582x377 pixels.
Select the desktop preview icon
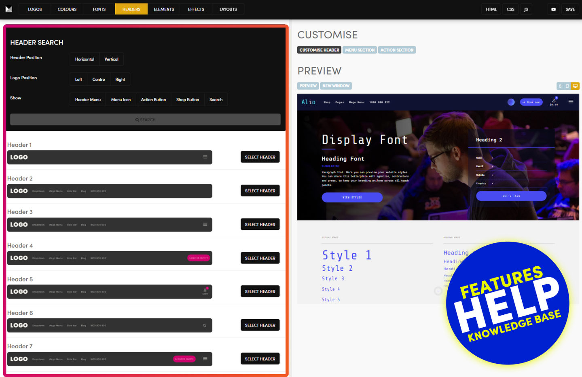point(575,86)
